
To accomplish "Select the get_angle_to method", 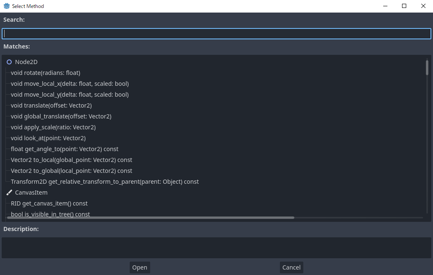I will 64,149.
